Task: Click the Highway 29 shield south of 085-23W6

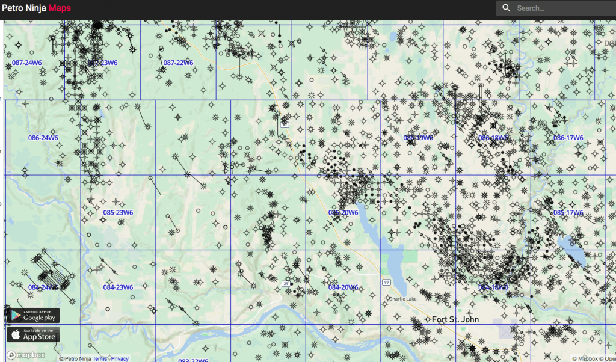Action: click(285, 282)
